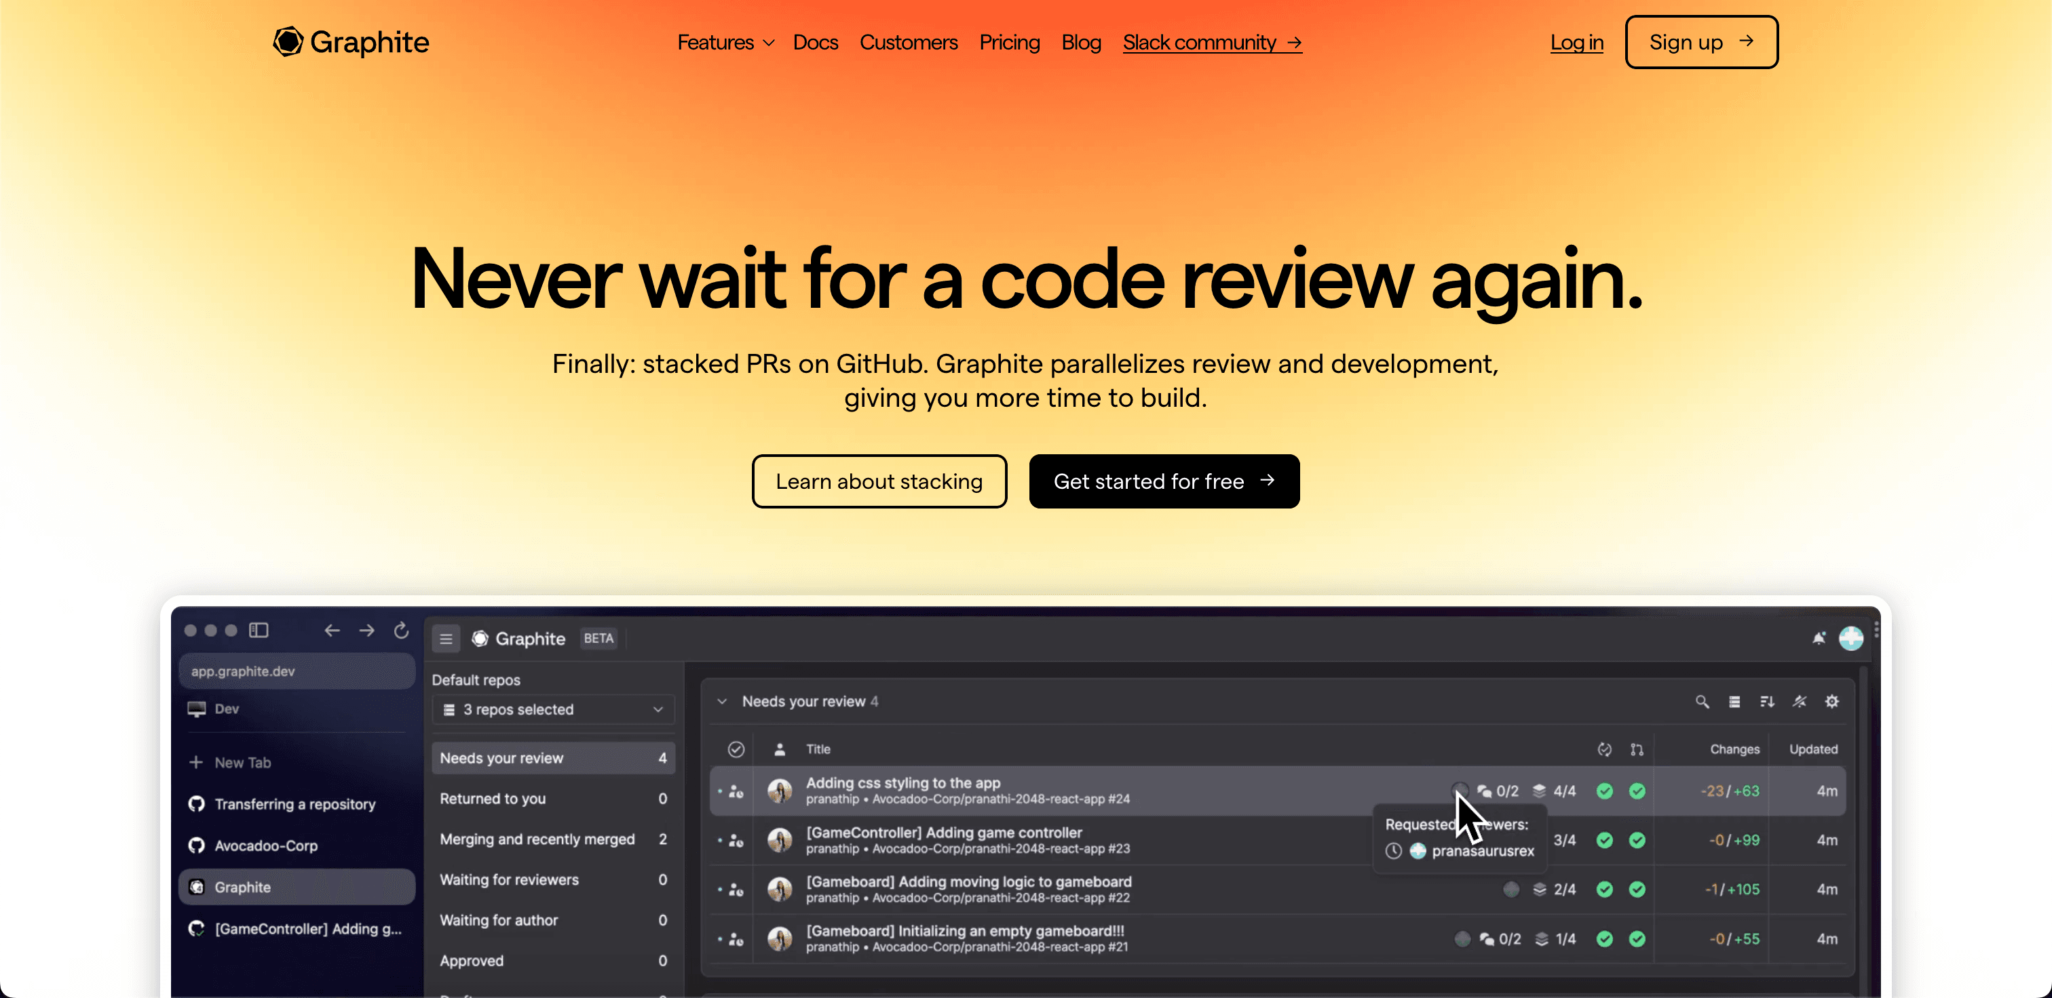Viewport: 2052px width, 998px height.
Task: Click the notifications bell icon
Action: click(x=1819, y=638)
